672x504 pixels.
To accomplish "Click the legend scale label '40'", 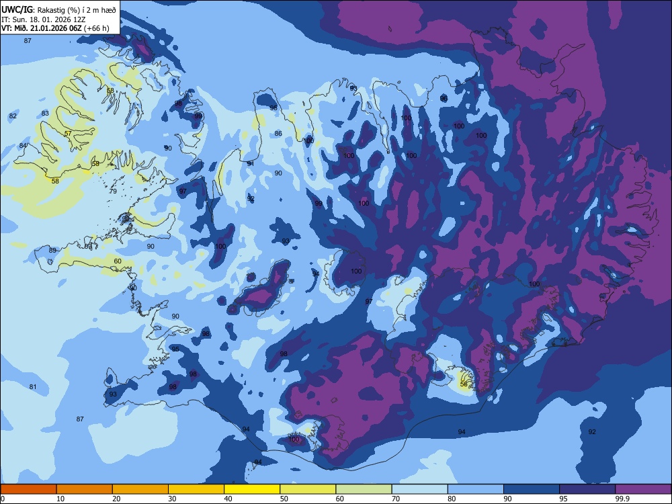I will point(228,499).
